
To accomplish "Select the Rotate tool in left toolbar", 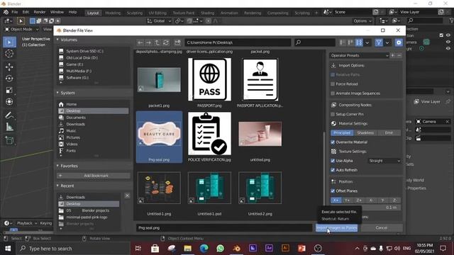I will coord(9,79).
